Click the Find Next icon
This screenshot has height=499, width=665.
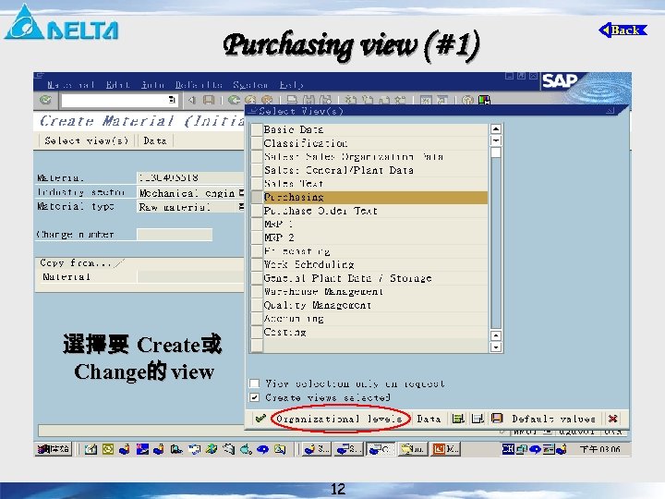tap(325, 100)
